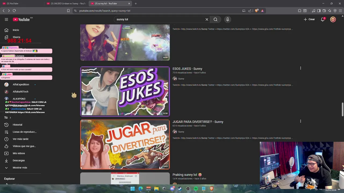This screenshot has width=344, height=193.
Task: Bookmark this page in the address bar
Action: tap(68, 11)
